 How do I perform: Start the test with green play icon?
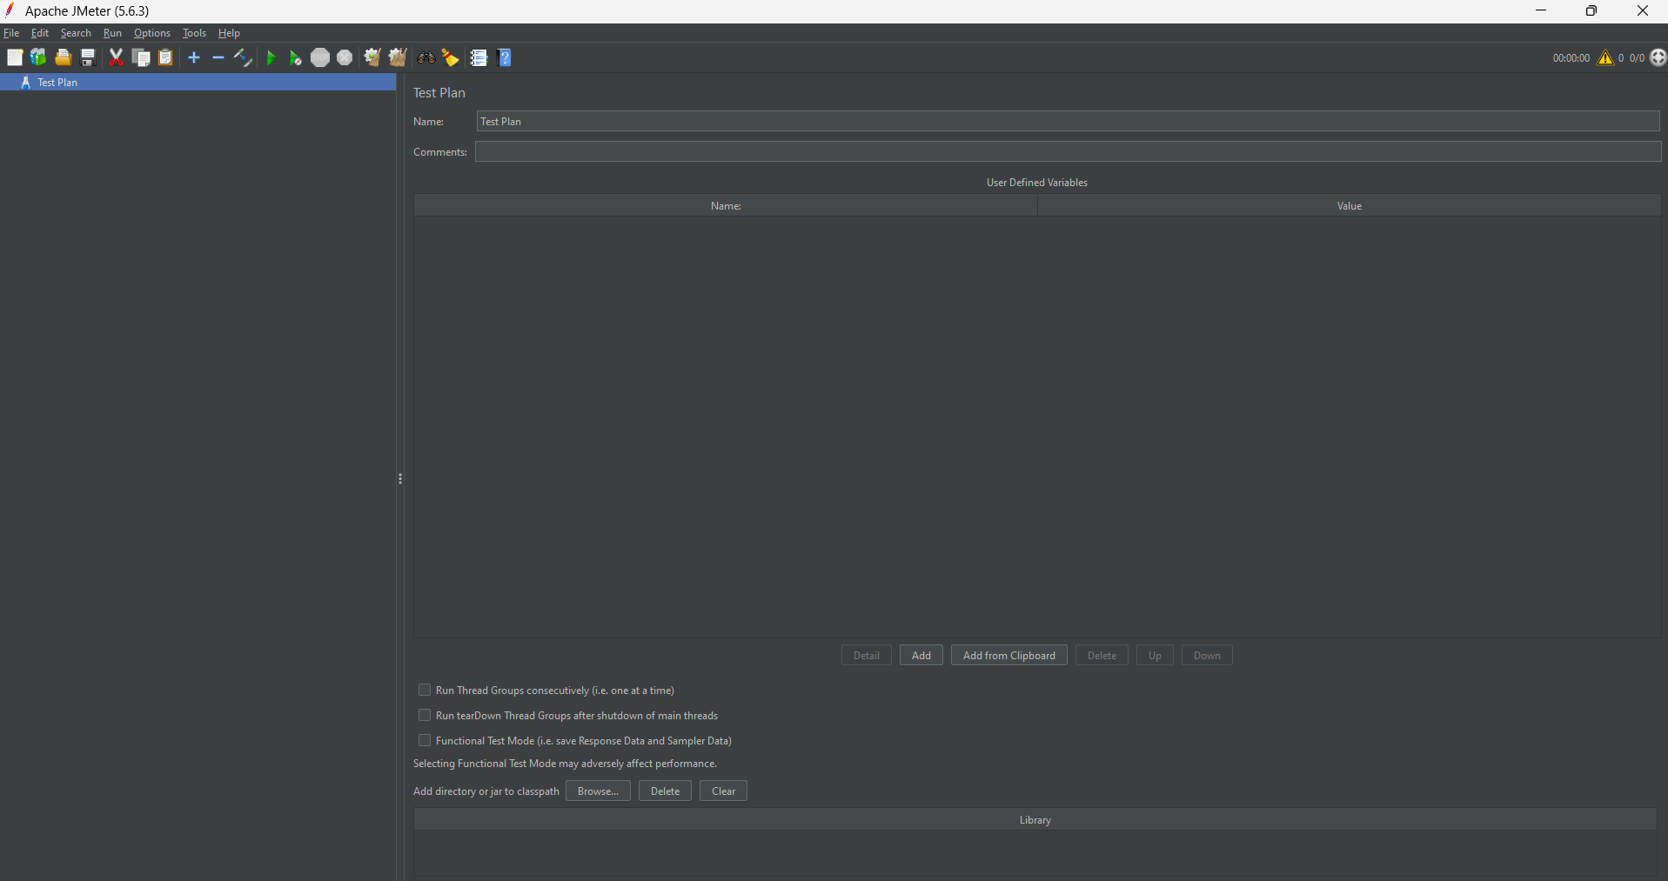271,57
